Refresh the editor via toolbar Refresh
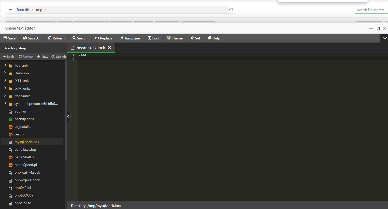This screenshot has height=209, width=388. pyautogui.click(x=56, y=38)
